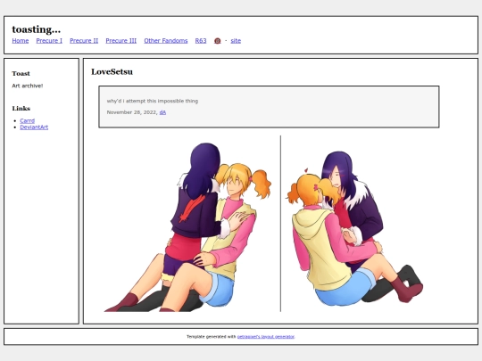The image size is (482, 361).
Task: Go to the Precure II page
Action: point(84,40)
